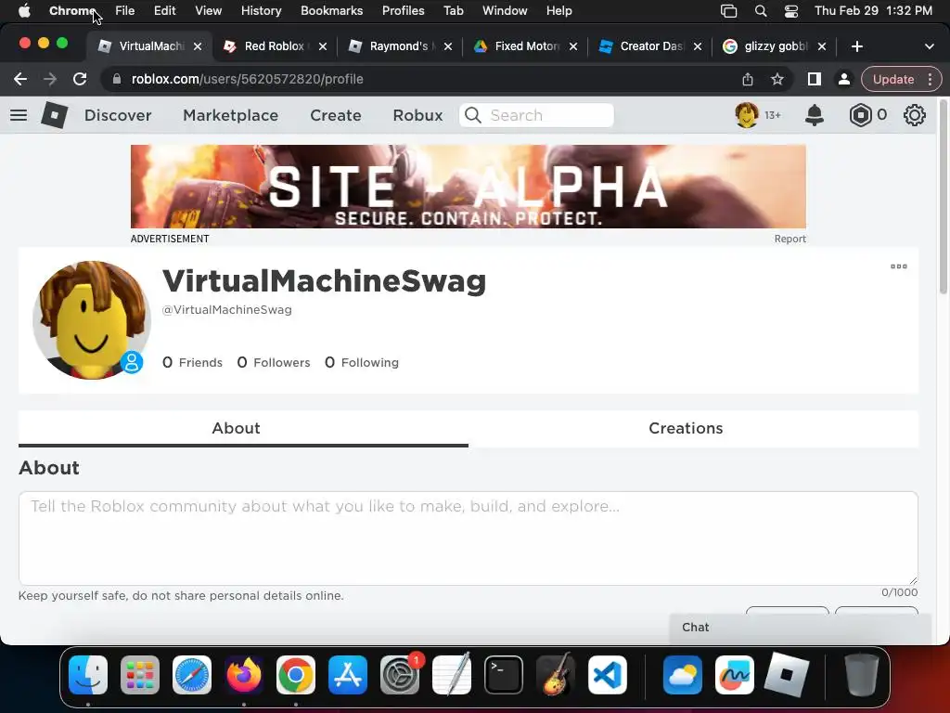Open the Robux balance icon
This screenshot has height=713, width=950.
click(860, 115)
